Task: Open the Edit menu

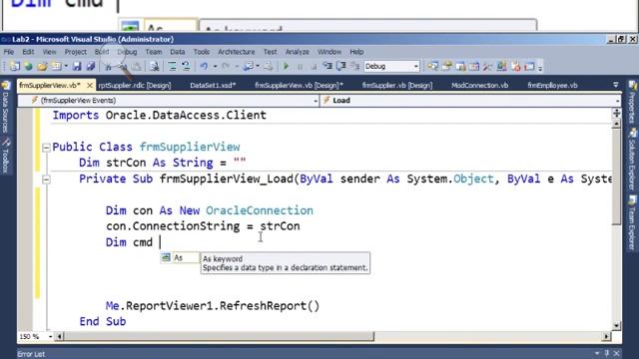Action: click(x=28, y=52)
